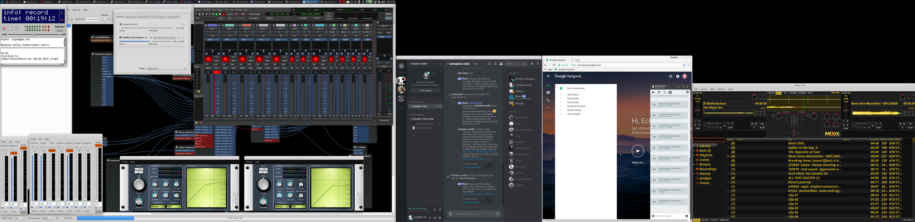Open Jack sink output dropdown for WEBRTC
Screen dimensions: 915x222
click(164, 37)
